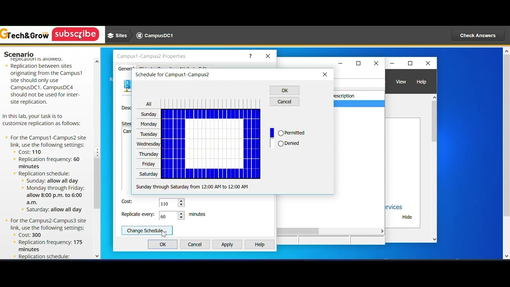Click the blue Permitted color swatch

272,133
